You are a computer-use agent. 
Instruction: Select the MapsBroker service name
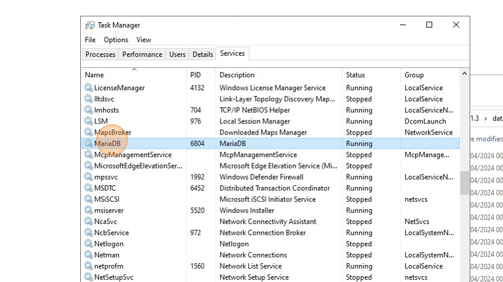(x=113, y=132)
